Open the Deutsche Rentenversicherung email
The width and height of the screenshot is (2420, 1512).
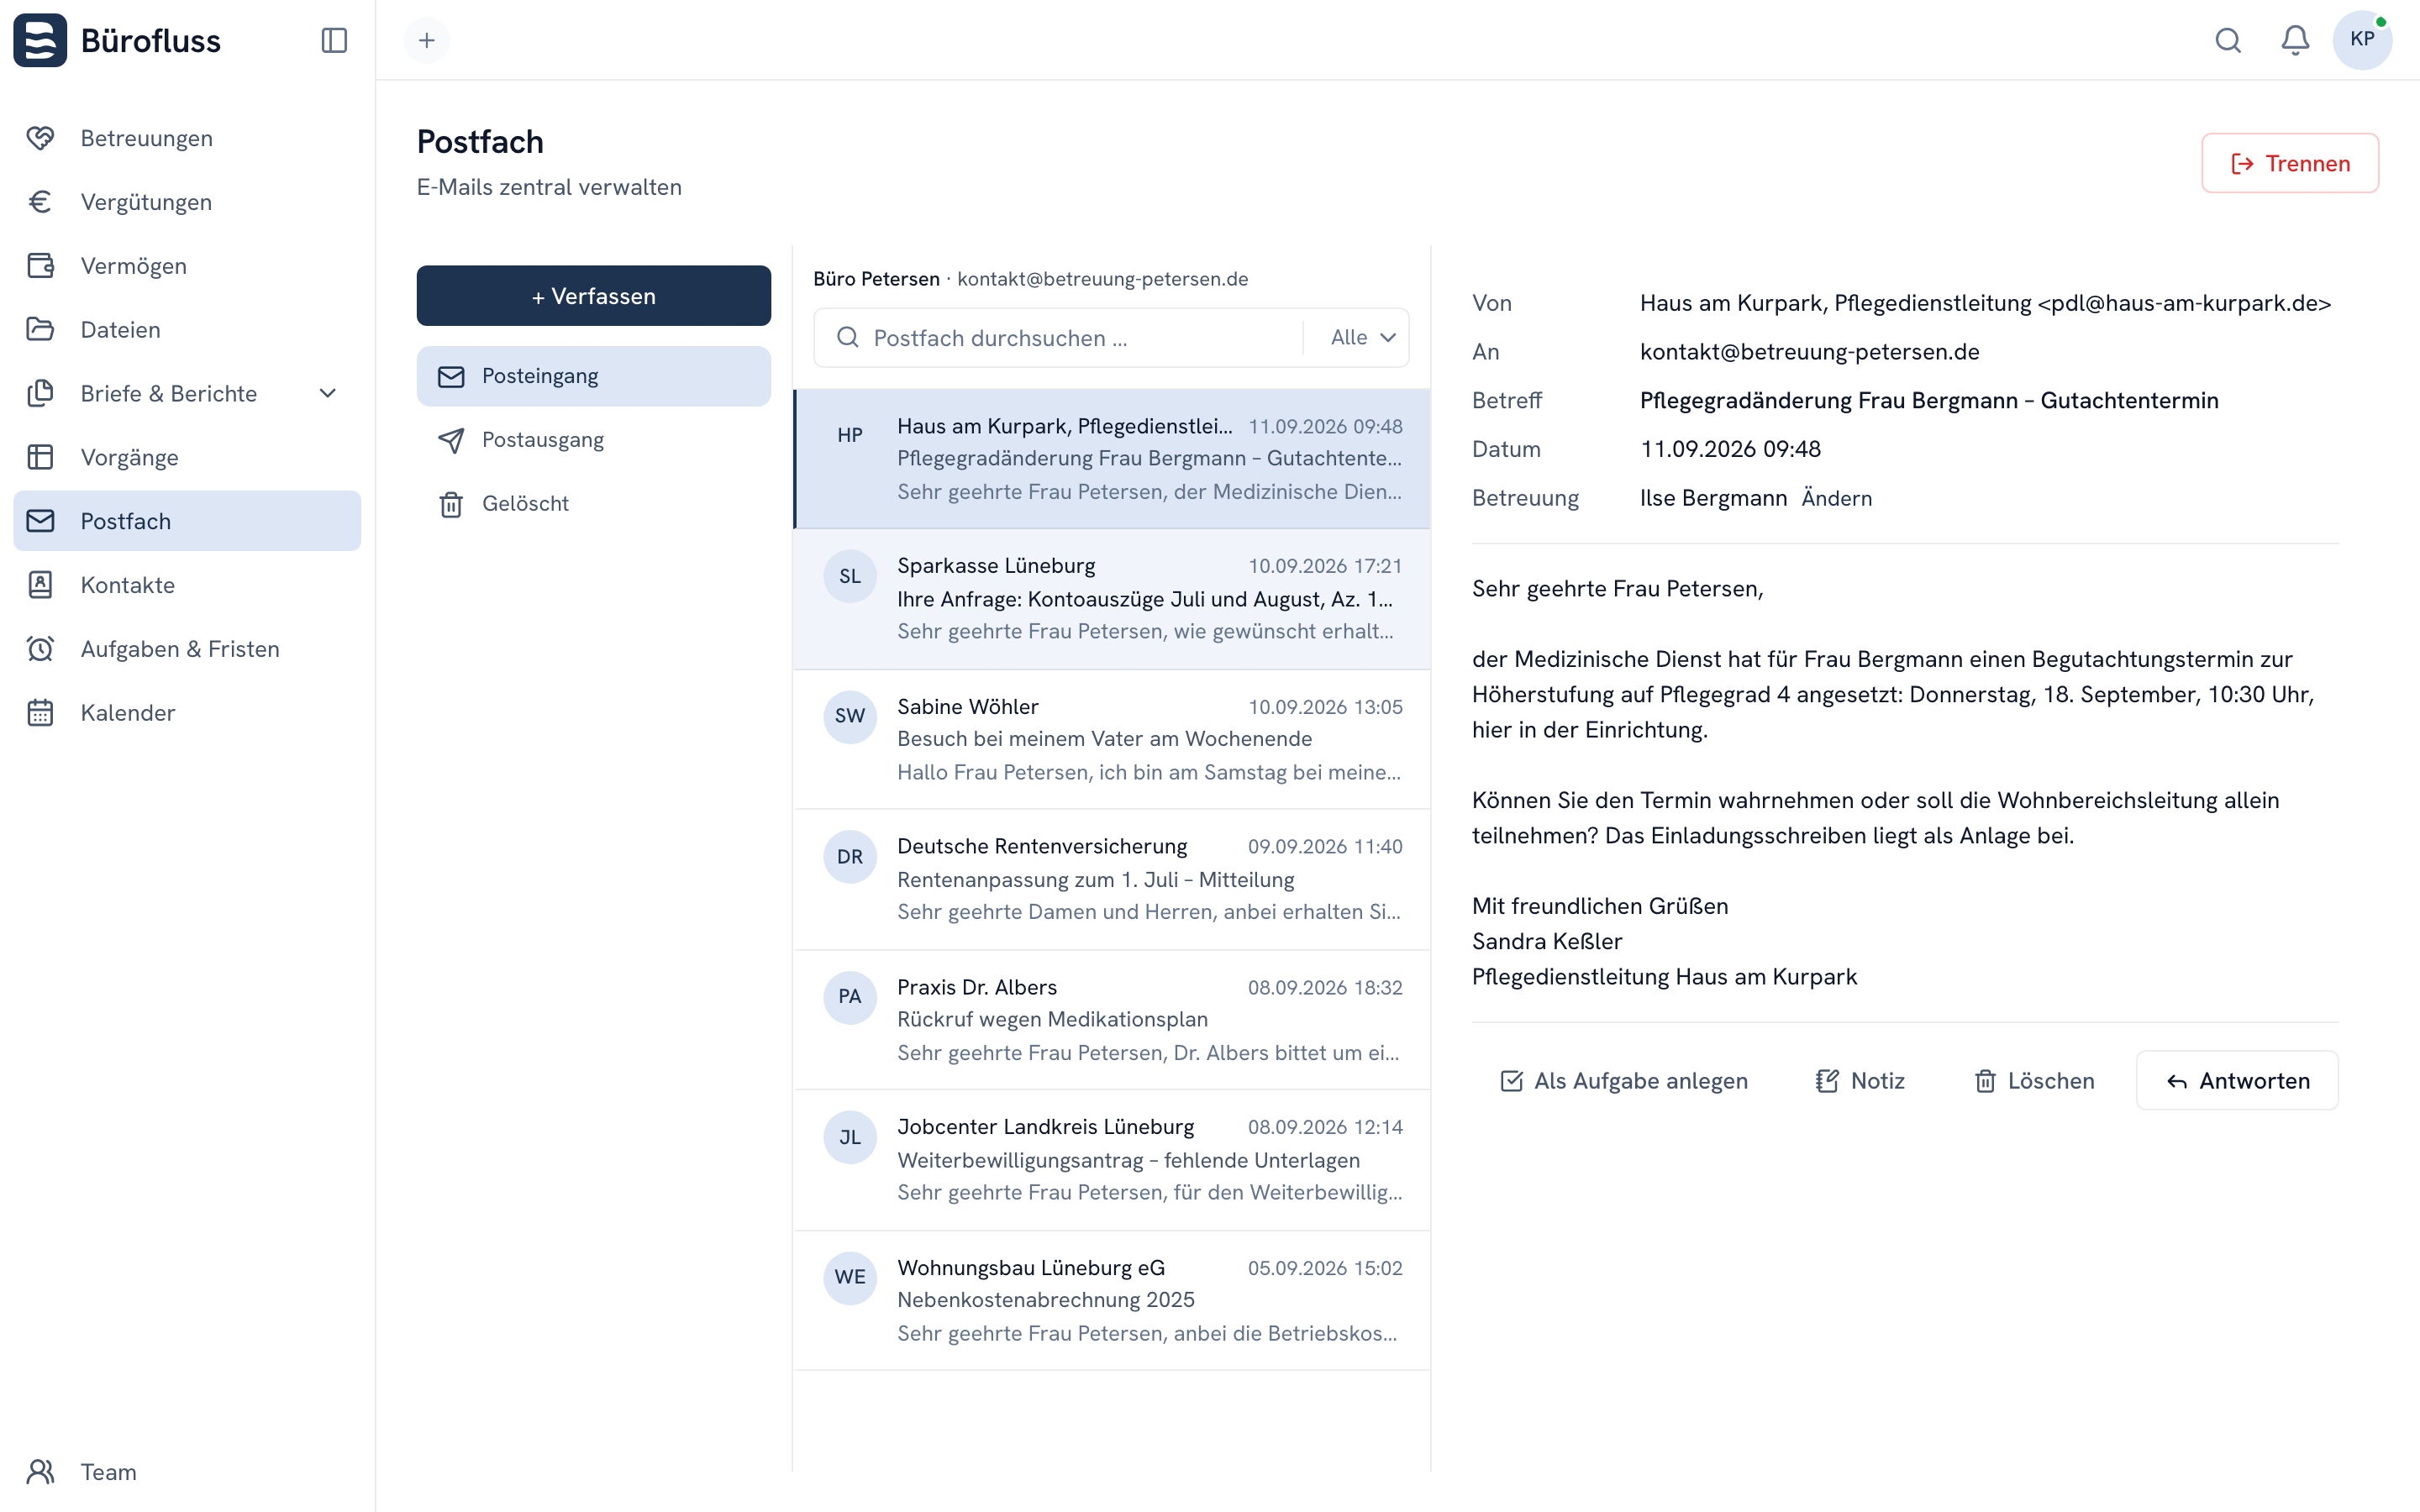tap(1112, 880)
